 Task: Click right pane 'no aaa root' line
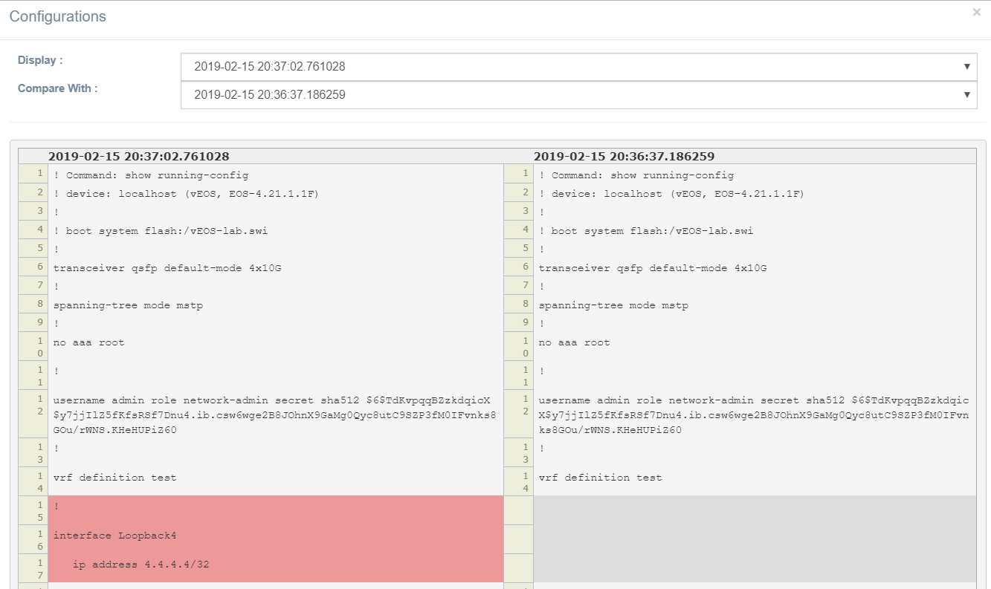tap(574, 342)
